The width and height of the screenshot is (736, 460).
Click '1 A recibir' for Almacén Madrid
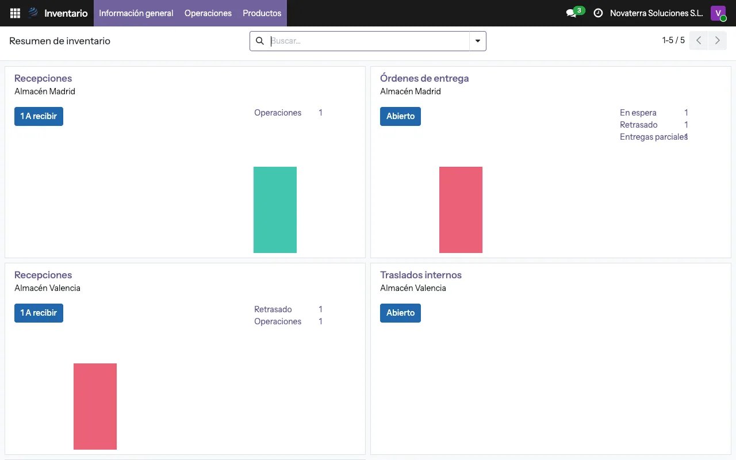(39, 116)
